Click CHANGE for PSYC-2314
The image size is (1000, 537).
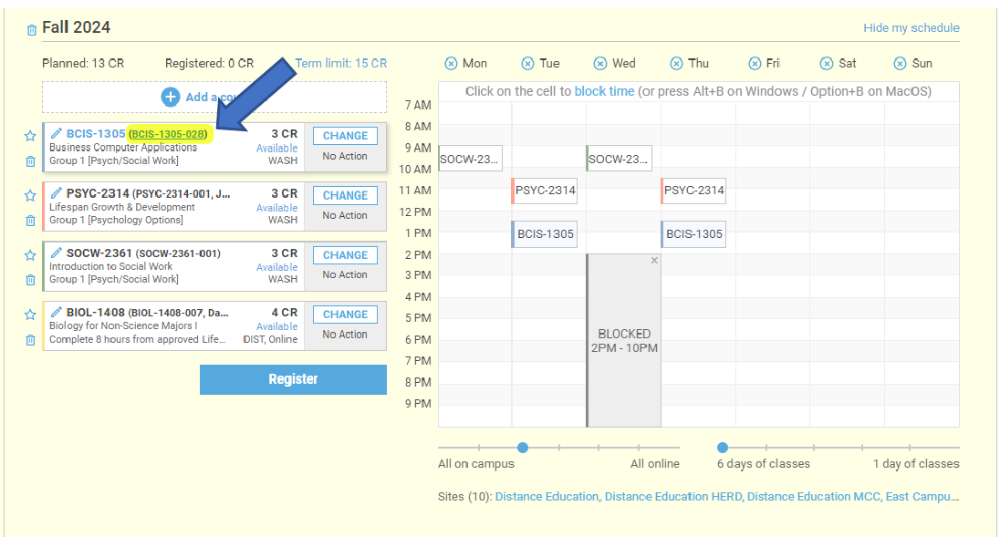click(x=345, y=195)
